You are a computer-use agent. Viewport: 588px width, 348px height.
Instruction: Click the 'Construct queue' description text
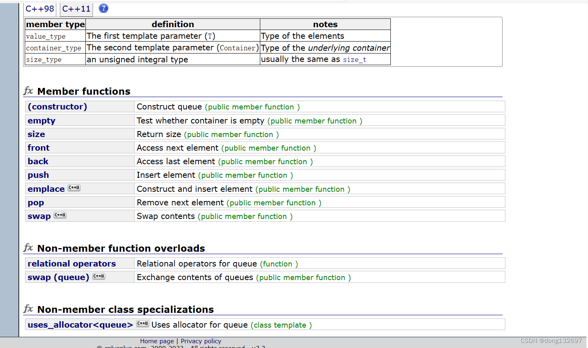(169, 107)
